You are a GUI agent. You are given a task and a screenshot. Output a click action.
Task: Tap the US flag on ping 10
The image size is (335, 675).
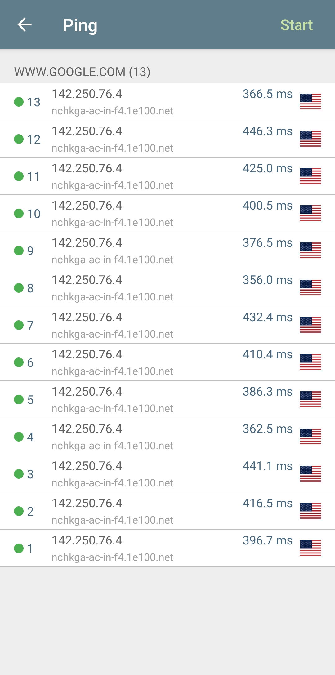coord(310,213)
